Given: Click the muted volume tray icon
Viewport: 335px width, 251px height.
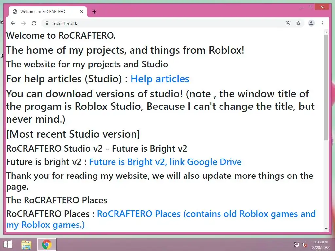Looking at the screenshot, I should tap(304, 244).
